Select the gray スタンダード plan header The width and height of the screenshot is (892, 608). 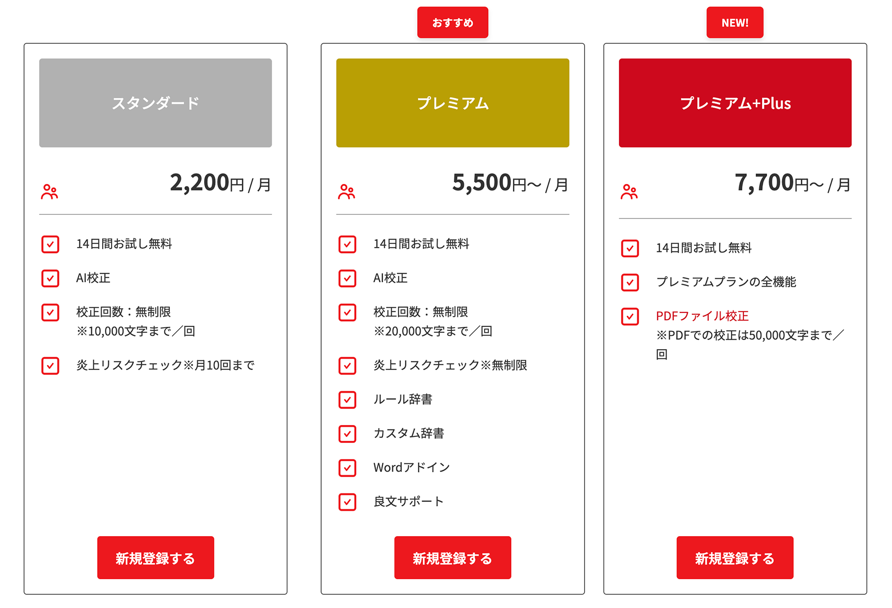tap(156, 103)
